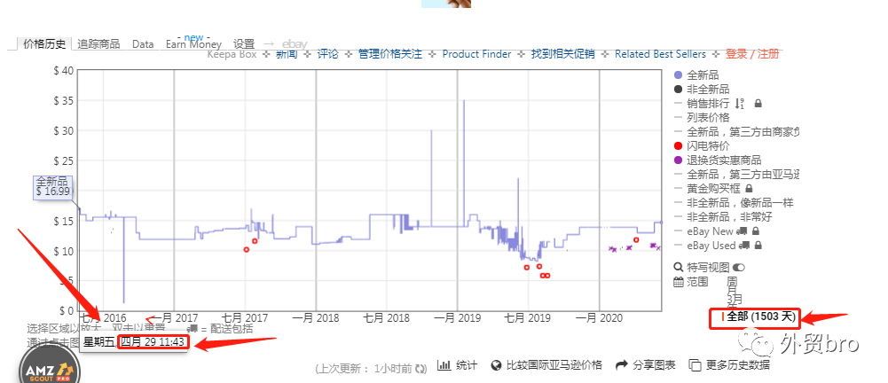Open the 设置 settings tab
This screenshot has height=383, width=888.
click(244, 43)
